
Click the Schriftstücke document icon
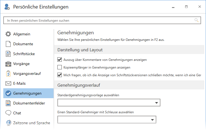[x=8, y=54]
